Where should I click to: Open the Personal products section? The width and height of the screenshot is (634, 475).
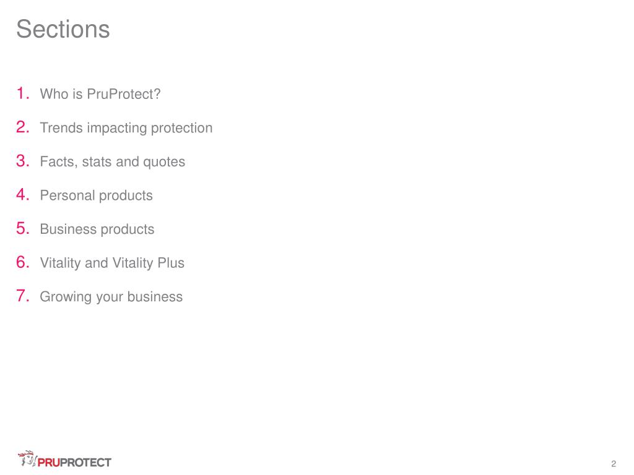click(x=96, y=195)
